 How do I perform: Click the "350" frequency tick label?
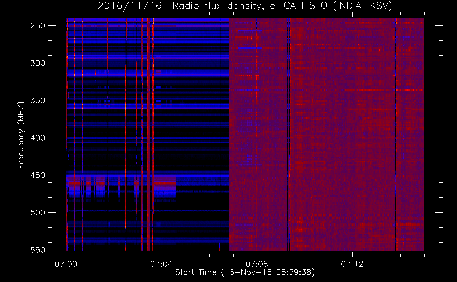click(x=38, y=100)
